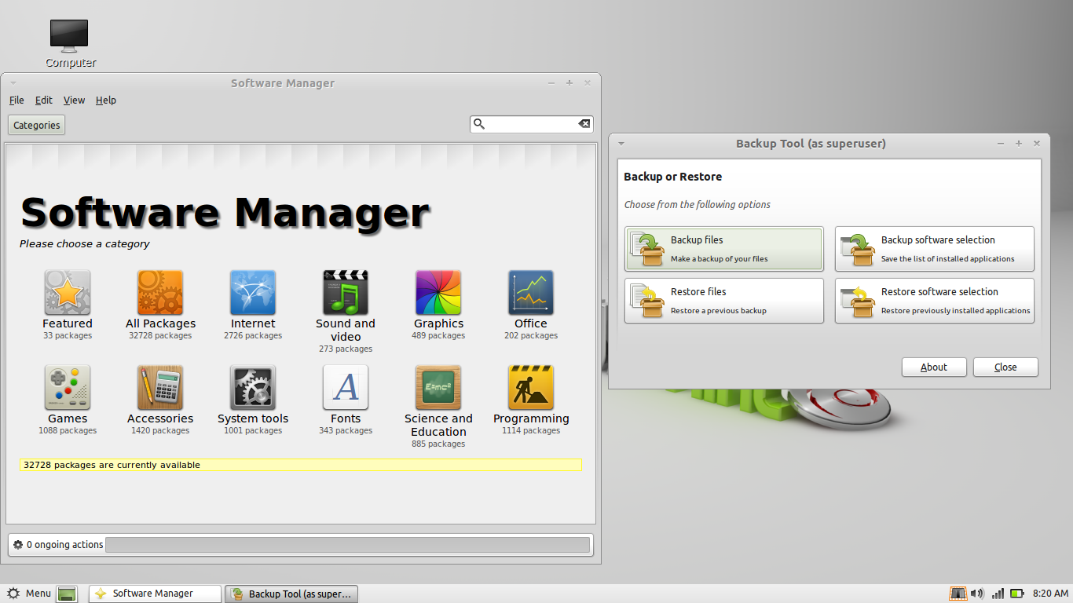The image size is (1073, 603).
Task: Open the Help menu
Action: pos(106,100)
